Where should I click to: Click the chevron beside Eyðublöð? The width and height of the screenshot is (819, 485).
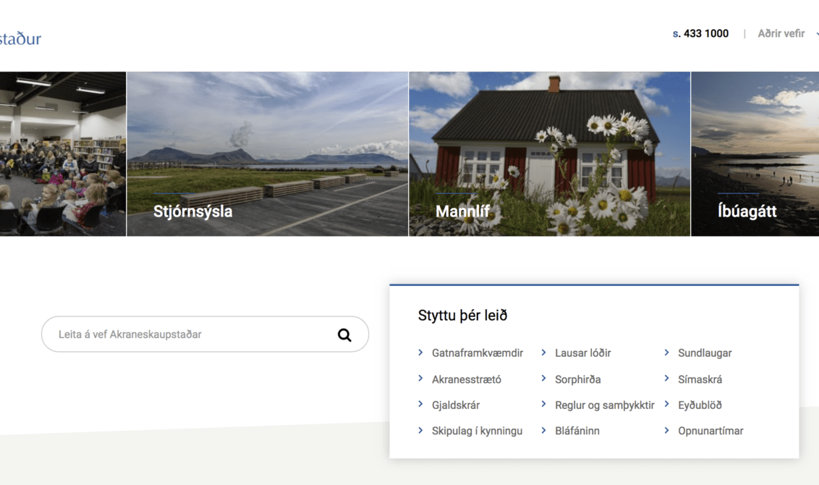[666, 404]
